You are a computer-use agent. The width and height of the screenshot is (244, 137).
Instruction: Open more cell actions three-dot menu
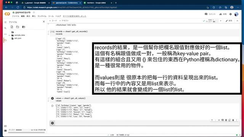tap(236, 120)
